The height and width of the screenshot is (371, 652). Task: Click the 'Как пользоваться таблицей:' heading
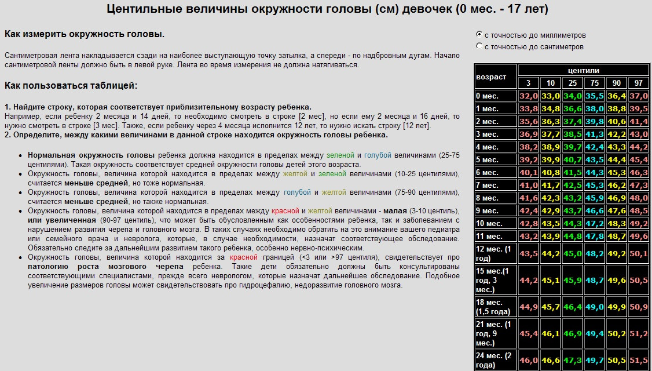click(71, 86)
